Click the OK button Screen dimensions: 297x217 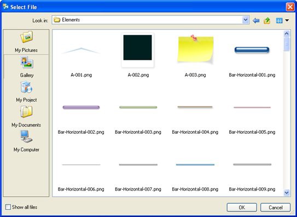pos(242,207)
